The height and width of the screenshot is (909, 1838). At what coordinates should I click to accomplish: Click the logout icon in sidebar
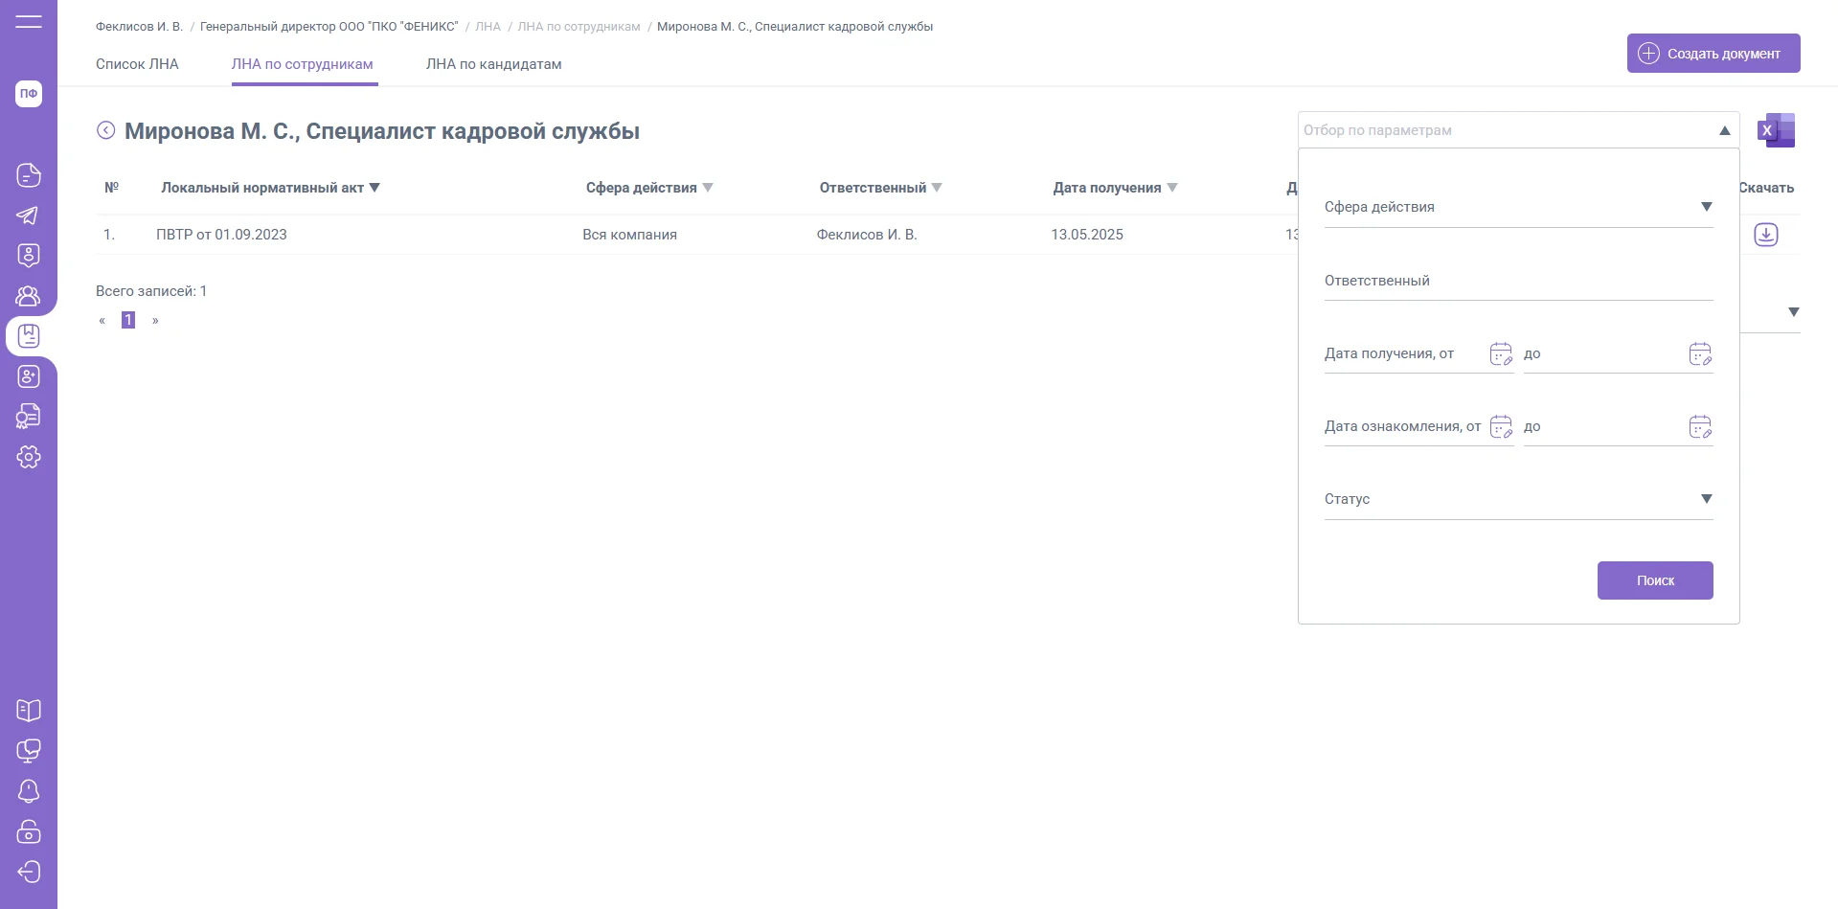pos(29,872)
